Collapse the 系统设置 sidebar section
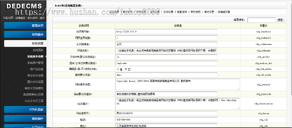This screenshot has height=128, width=292. coord(25,43)
